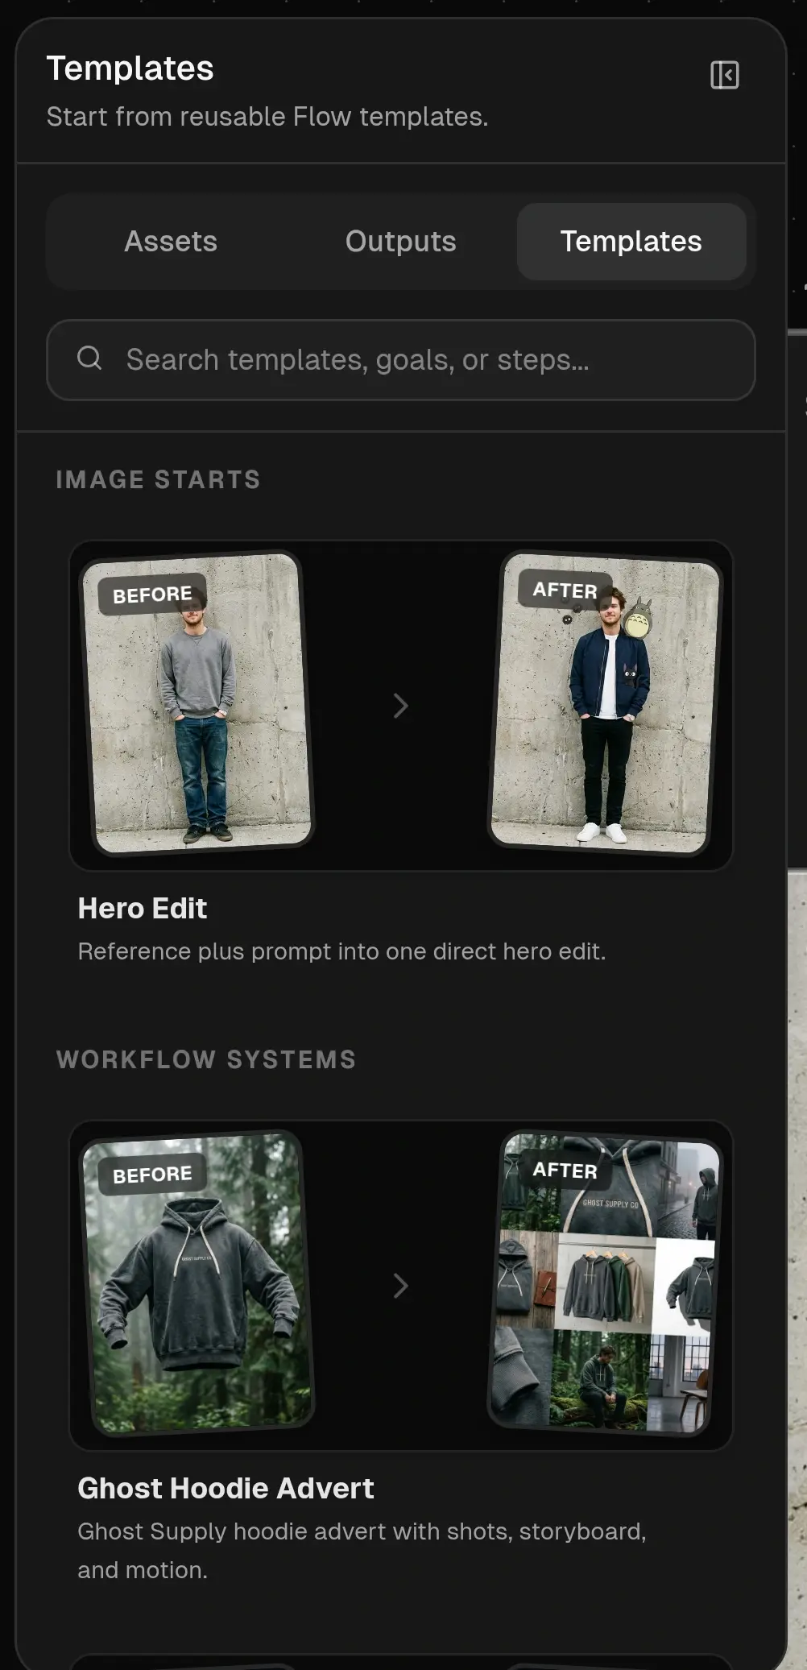This screenshot has width=807, height=1670.
Task: Open Ghost Hoodie AFTER collage thumbnail
Action: tap(605, 1283)
